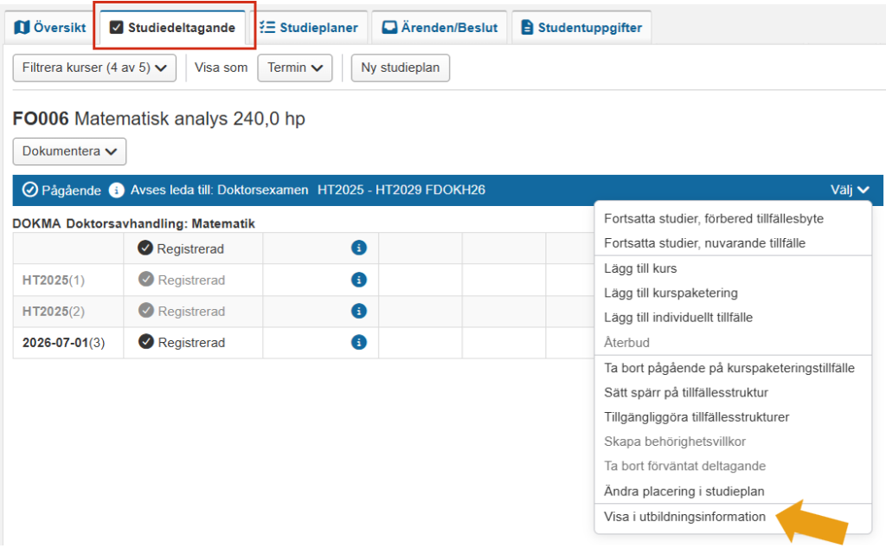Click the grey check icon in HT2025(2) row

(x=146, y=311)
